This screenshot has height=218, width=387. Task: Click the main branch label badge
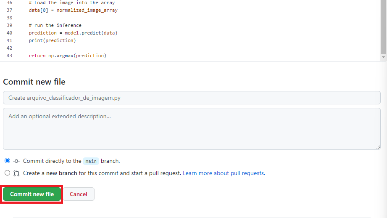coord(91,161)
